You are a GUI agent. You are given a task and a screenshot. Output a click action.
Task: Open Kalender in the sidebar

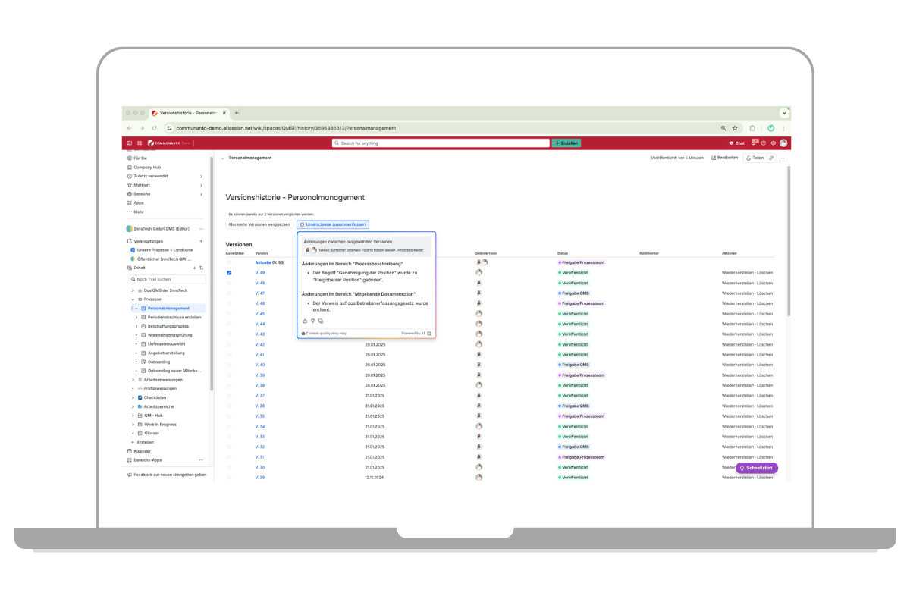coord(138,451)
